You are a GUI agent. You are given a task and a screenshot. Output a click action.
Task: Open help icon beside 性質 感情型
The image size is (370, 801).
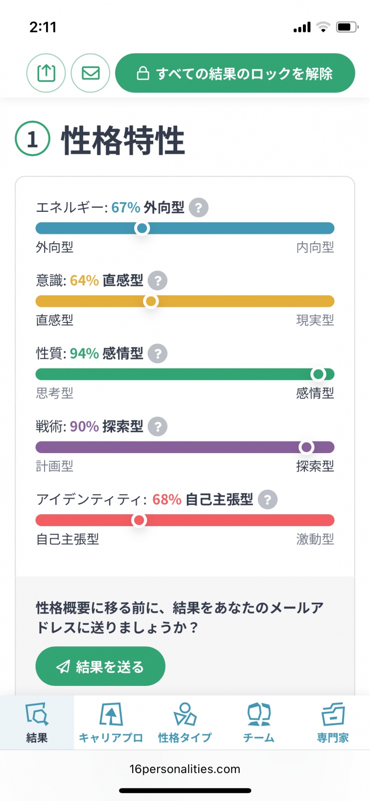coord(158,353)
